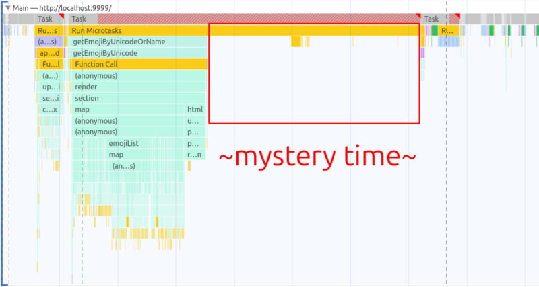The image size is (539, 287).
Task: Select the truncated (an...s) entry below map
Action: 123,166
